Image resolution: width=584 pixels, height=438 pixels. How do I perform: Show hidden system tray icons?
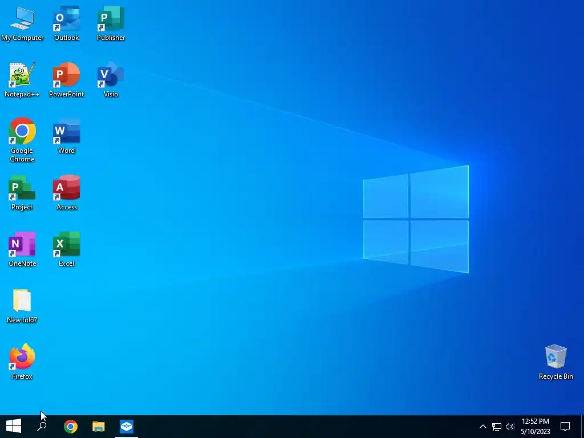coord(482,427)
